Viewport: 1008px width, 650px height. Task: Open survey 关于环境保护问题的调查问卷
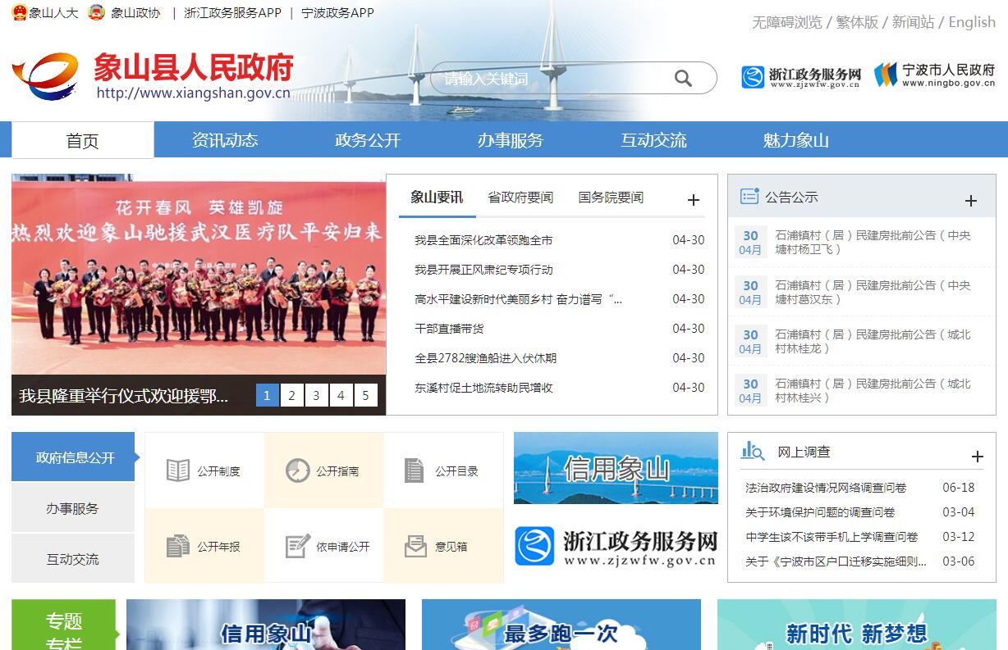point(820,512)
